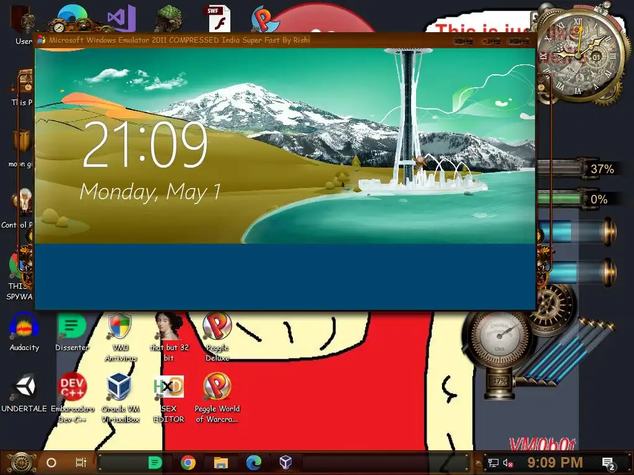This screenshot has width=634, height=475.
Task: Open the SWF Flash file on desktop
Action: (219, 19)
